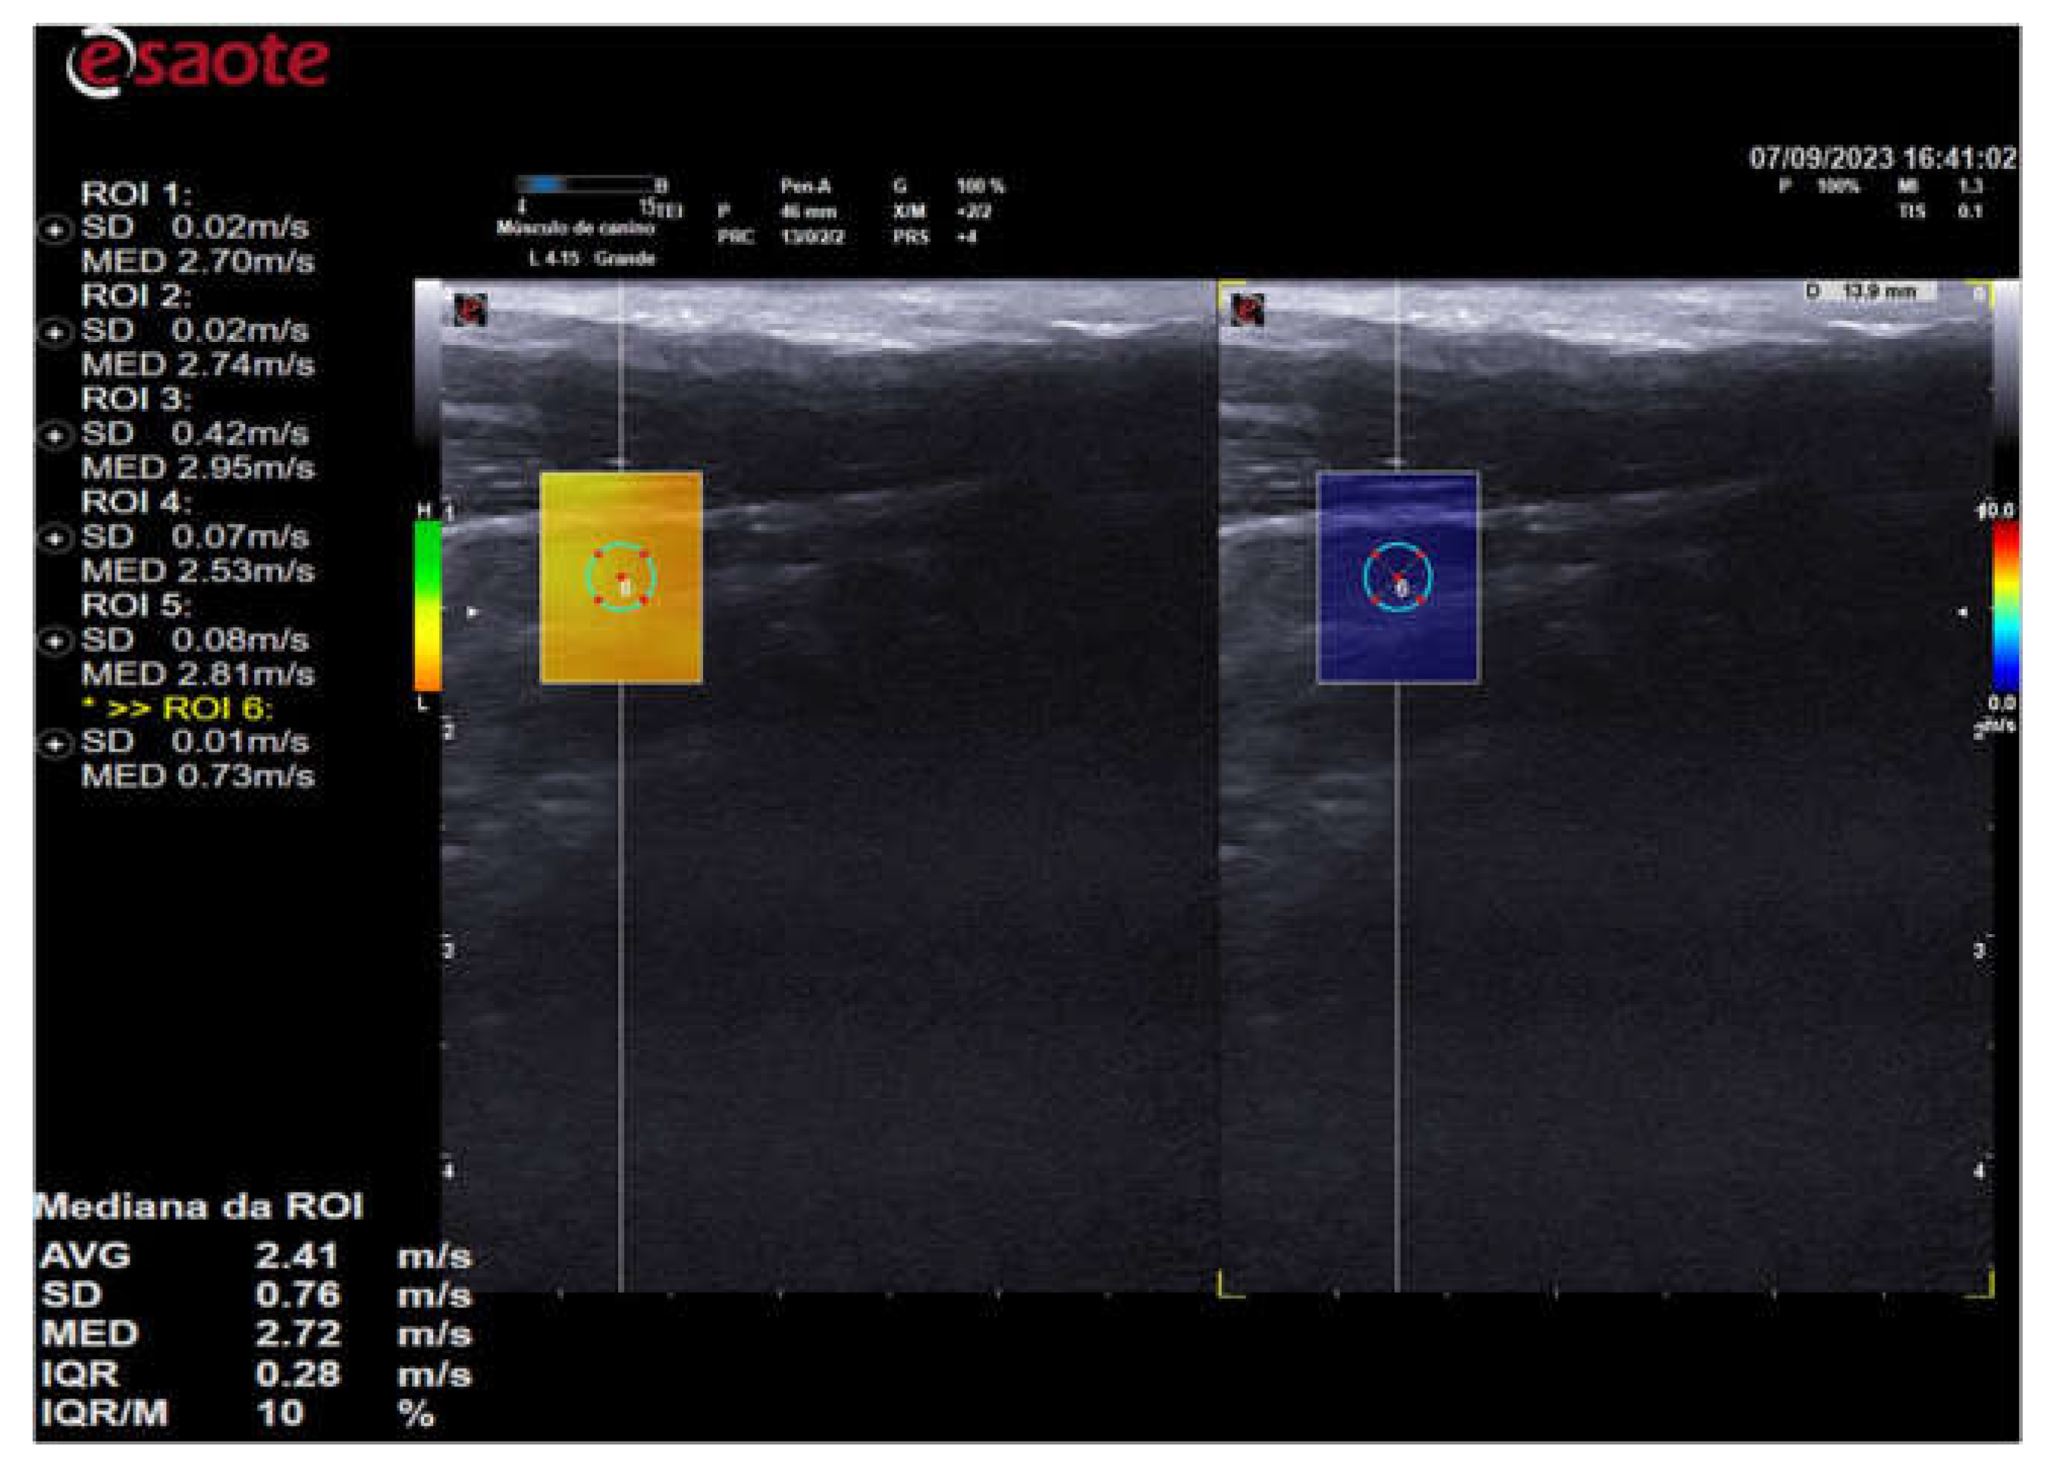
Task: Click the probe orientation marker in right image
Action: point(1248,309)
